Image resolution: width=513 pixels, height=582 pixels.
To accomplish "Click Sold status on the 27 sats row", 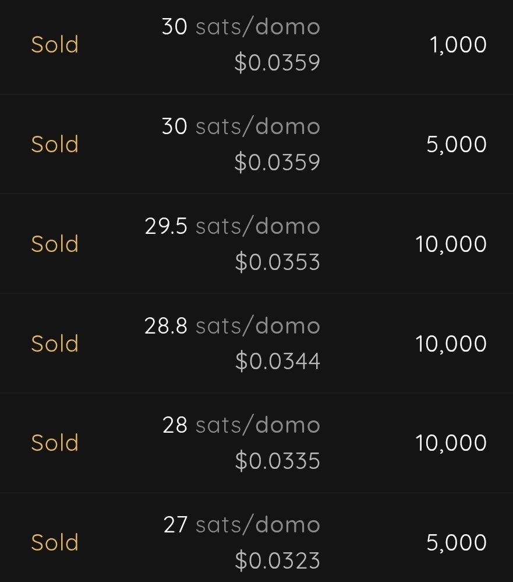I will [x=55, y=542].
